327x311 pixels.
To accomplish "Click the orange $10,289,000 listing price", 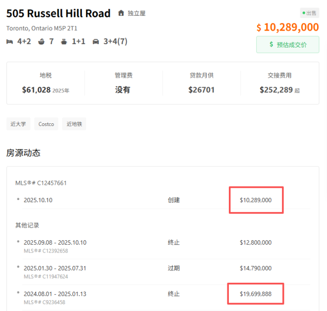I will pyautogui.click(x=287, y=27).
